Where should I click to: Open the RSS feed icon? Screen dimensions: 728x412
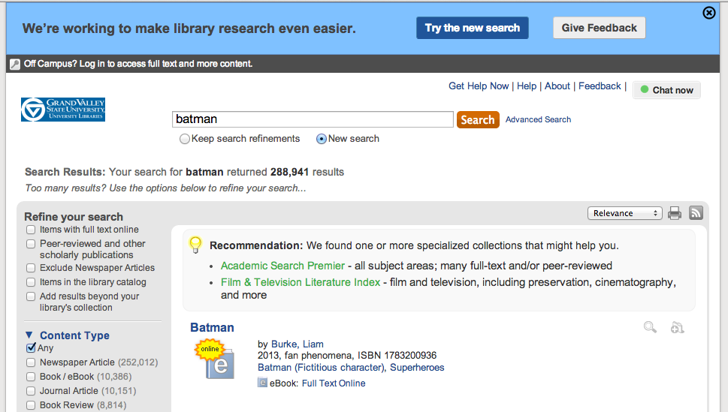click(696, 212)
